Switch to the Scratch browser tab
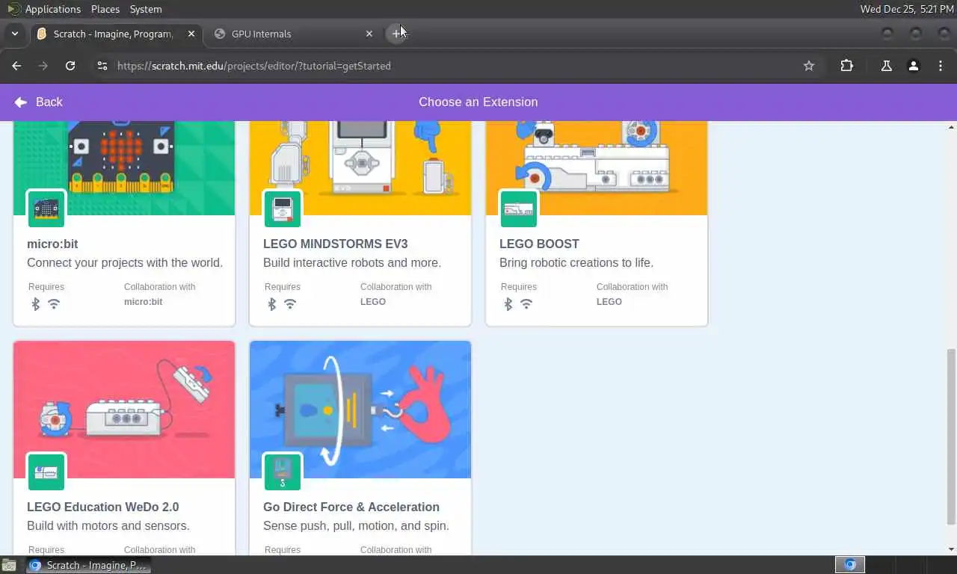The width and height of the screenshot is (957, 574). (112, 34)
